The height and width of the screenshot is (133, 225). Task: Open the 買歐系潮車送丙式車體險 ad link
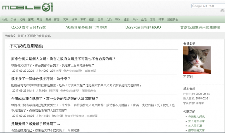click(200, 27)
